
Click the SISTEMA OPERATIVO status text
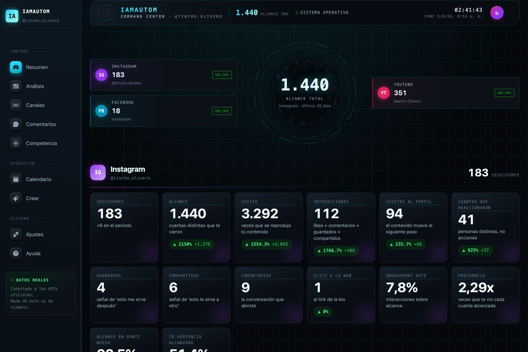[x=324, y=13]
